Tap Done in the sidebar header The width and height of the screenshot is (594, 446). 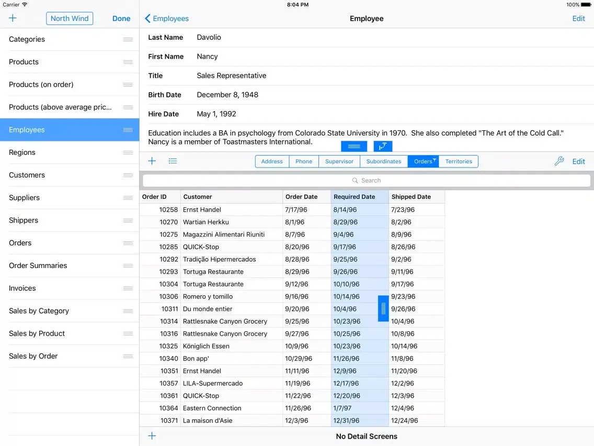pos(121,18)
